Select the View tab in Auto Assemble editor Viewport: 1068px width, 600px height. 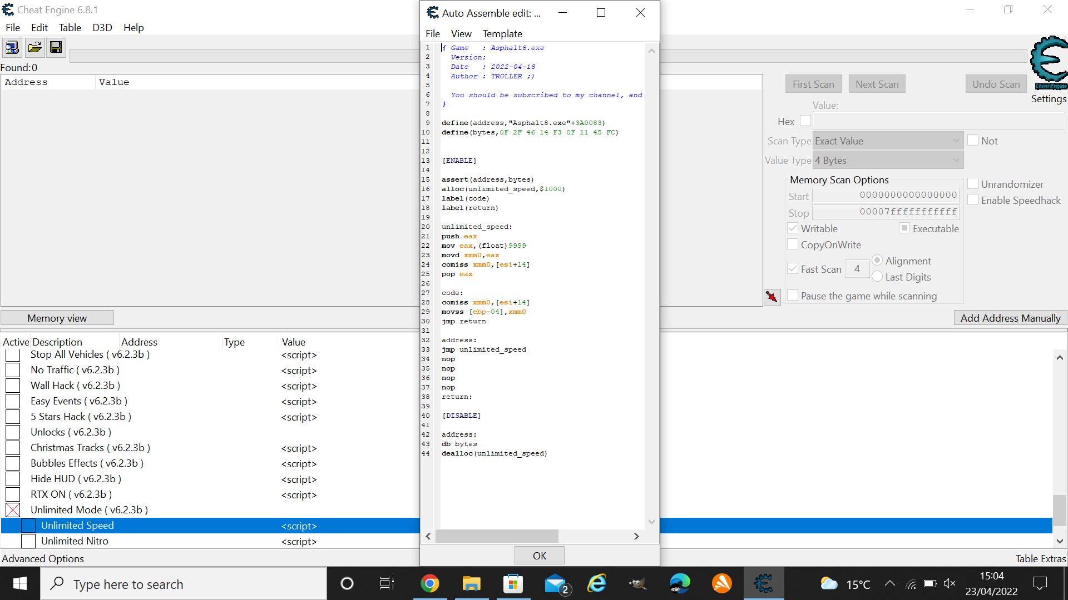click(x=460, y=33)
